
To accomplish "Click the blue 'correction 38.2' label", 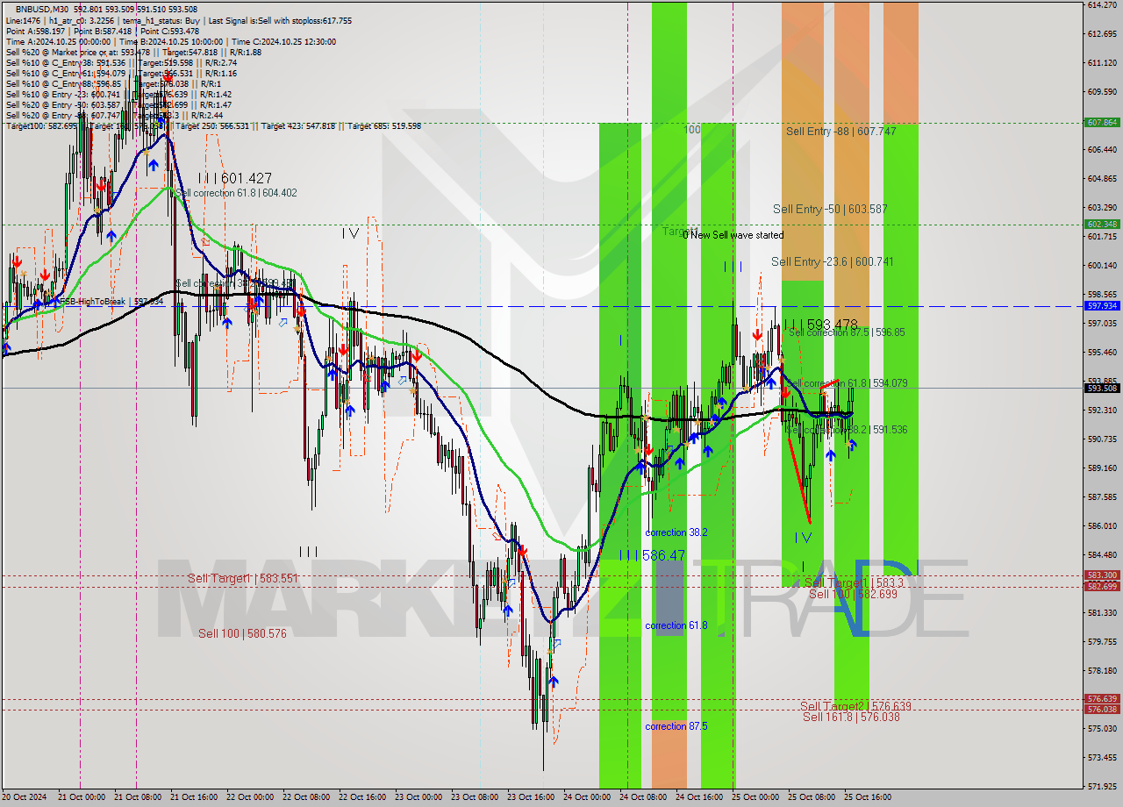I will click(676, 533).
